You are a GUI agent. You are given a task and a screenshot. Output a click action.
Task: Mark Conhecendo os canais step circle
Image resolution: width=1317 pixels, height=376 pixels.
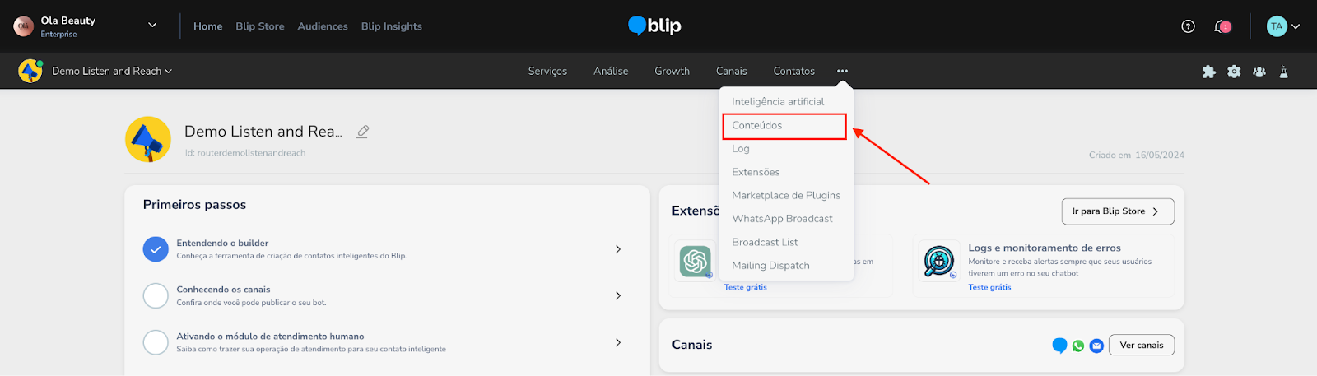click(x=156, y=295)
